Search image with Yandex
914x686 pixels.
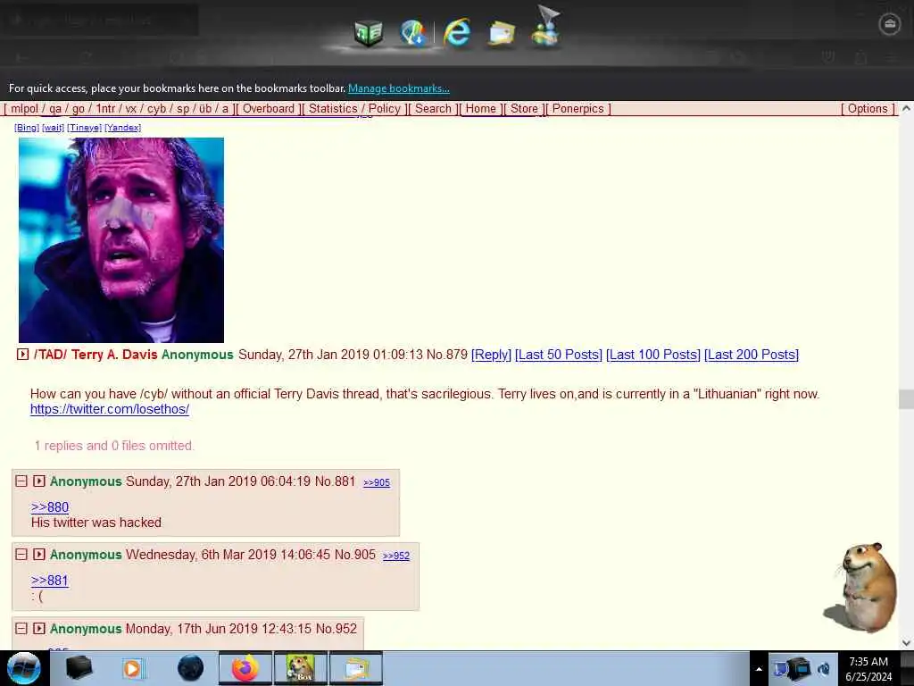(x=123, y=127)
